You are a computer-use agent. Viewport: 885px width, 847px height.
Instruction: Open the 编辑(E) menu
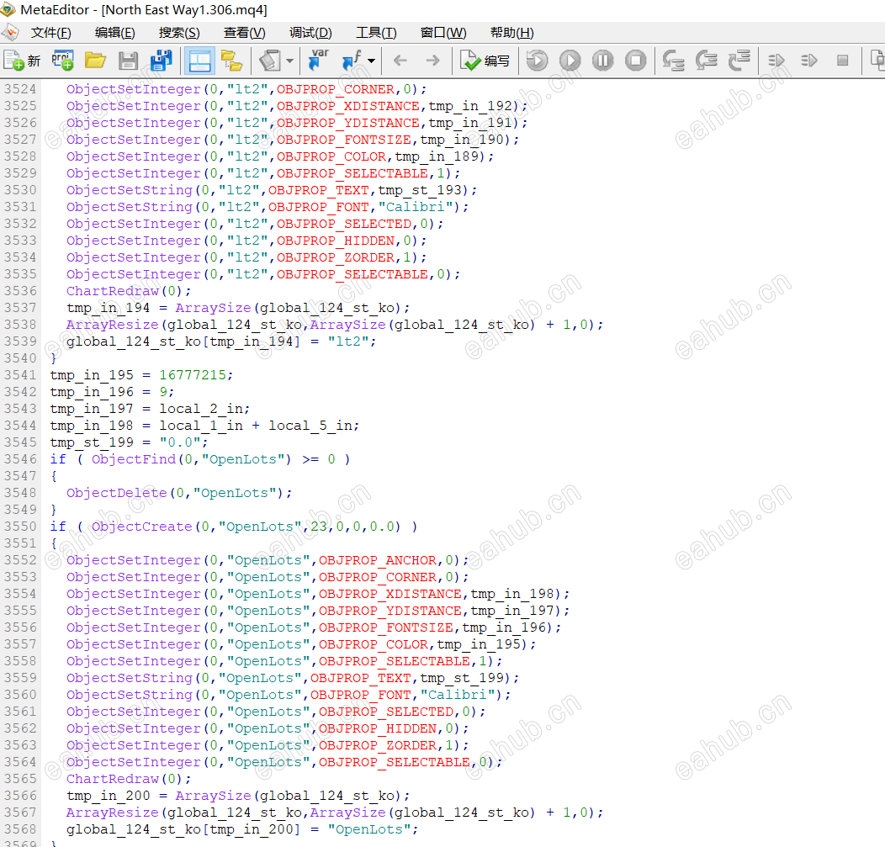[115, 33]
